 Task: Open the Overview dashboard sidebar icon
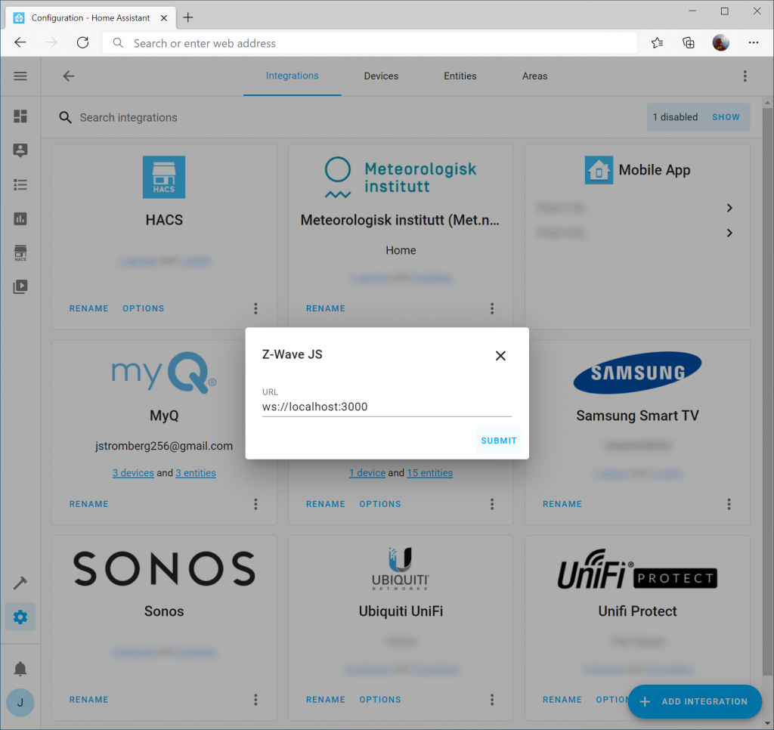[x=20, y=116]
